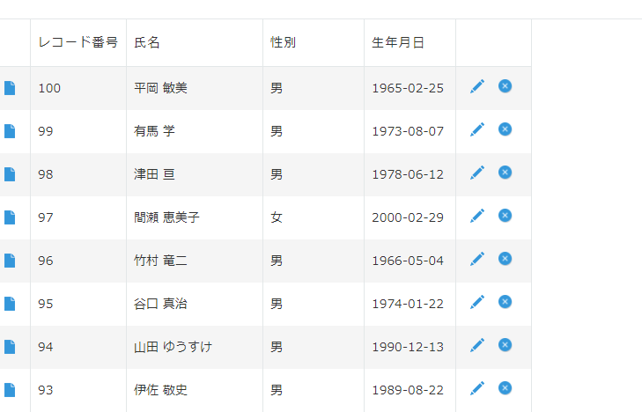Delete record 94 with the X icon
The height and width of the screenshot is (412, 642).
coord(505,345)
